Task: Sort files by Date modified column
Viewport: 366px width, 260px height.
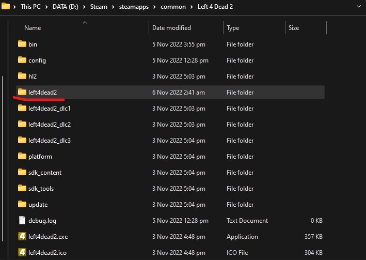Action: click(x=171, y=28)
